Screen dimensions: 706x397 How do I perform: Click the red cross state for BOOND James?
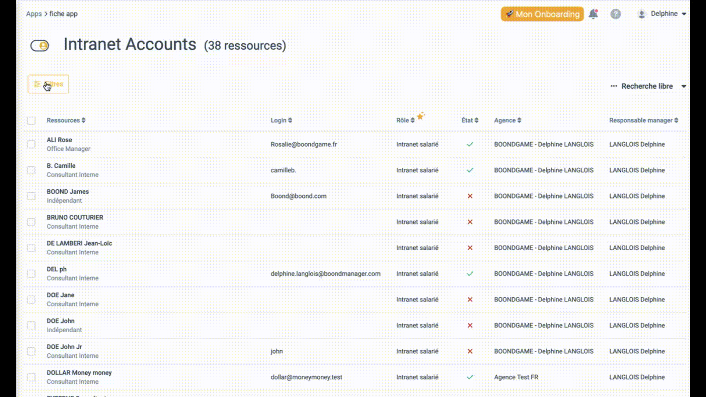point(470,196)
